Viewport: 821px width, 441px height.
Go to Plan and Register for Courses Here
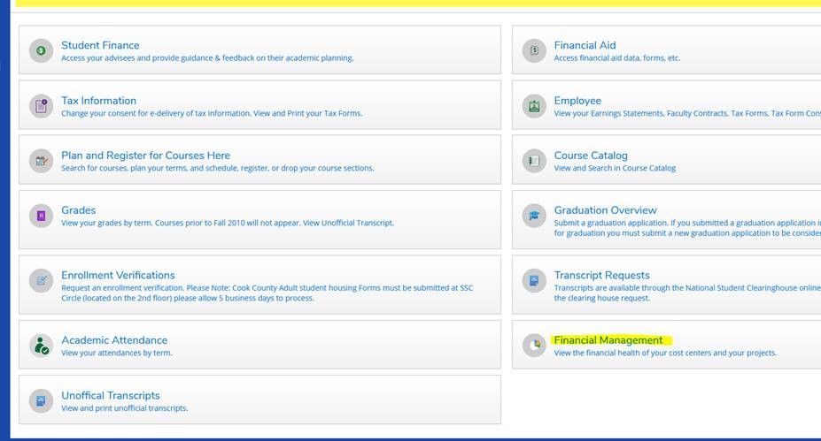(145, 156)
